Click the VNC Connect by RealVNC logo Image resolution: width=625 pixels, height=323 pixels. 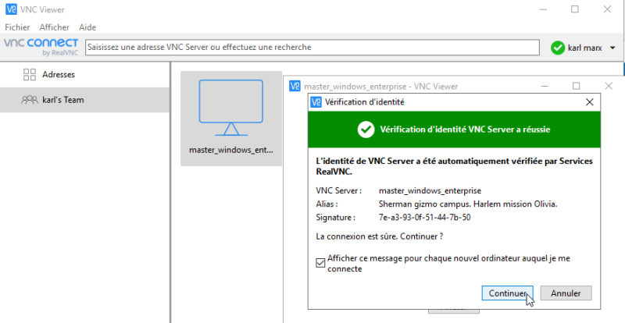point(41,47)
